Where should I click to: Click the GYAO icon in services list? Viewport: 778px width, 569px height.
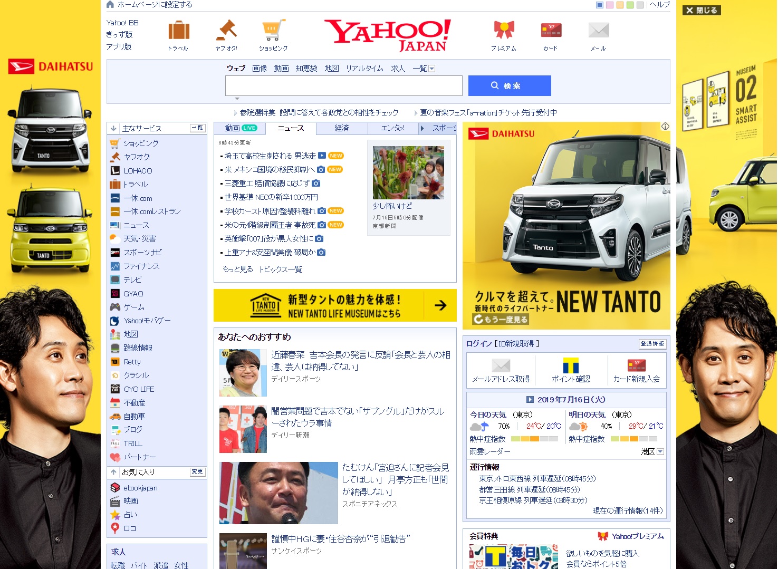point(115,294)
